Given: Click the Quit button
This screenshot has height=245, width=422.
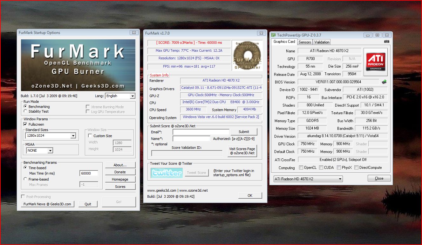Looking at the screenshot, I should 88,204.
